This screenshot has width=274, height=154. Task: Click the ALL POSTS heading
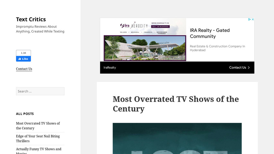(x=25, y=114)
